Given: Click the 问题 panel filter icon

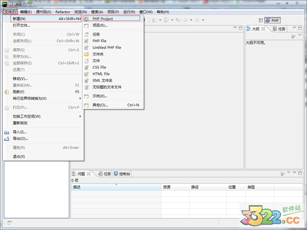Looking at the screenshot, I should [282, 174].
